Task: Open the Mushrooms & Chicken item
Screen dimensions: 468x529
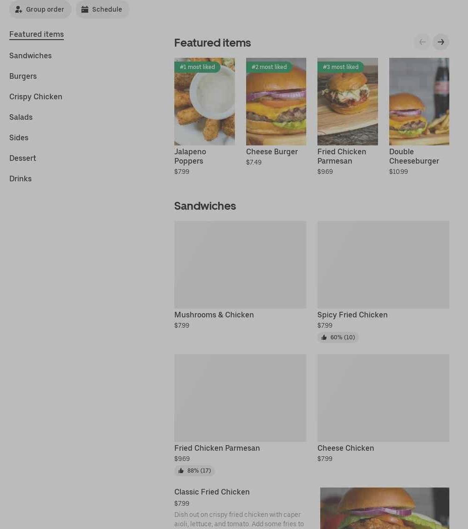Action: click(x=240, y=275)
